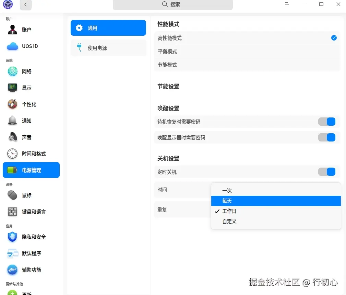346x295 pixels.
Task: Click the 账户 user avatar icon
Action: 12,30
